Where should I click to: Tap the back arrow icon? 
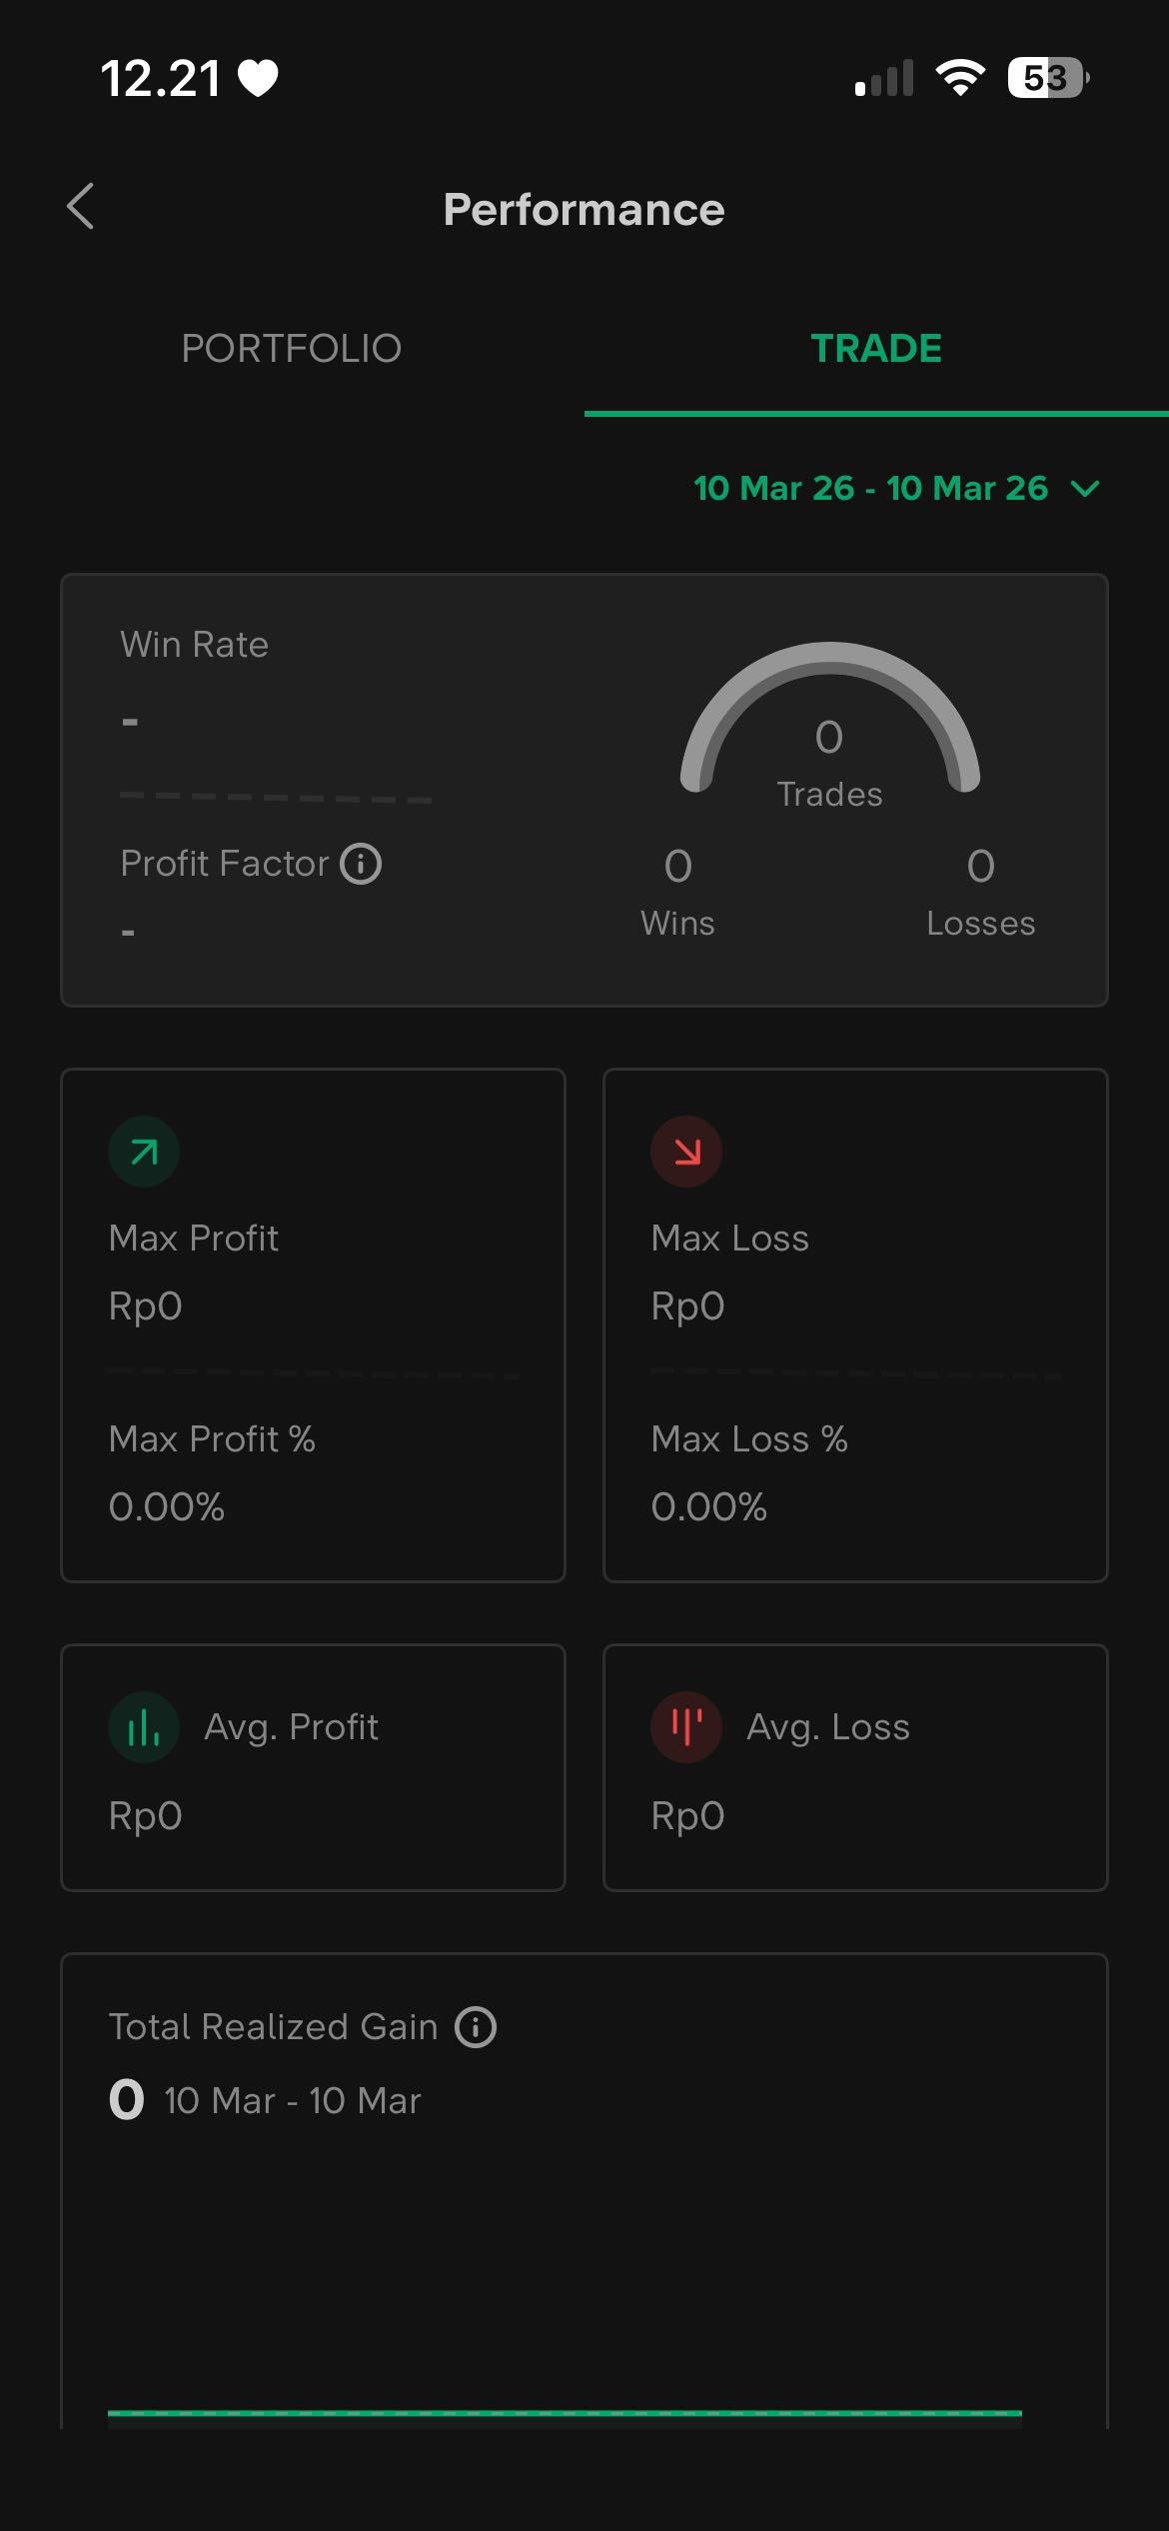pos(81,207)
